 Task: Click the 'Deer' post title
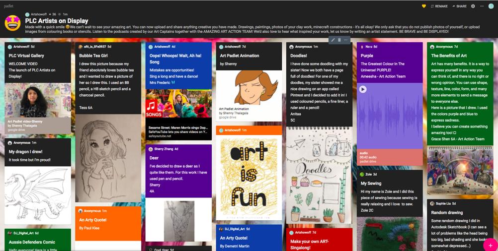154,158
